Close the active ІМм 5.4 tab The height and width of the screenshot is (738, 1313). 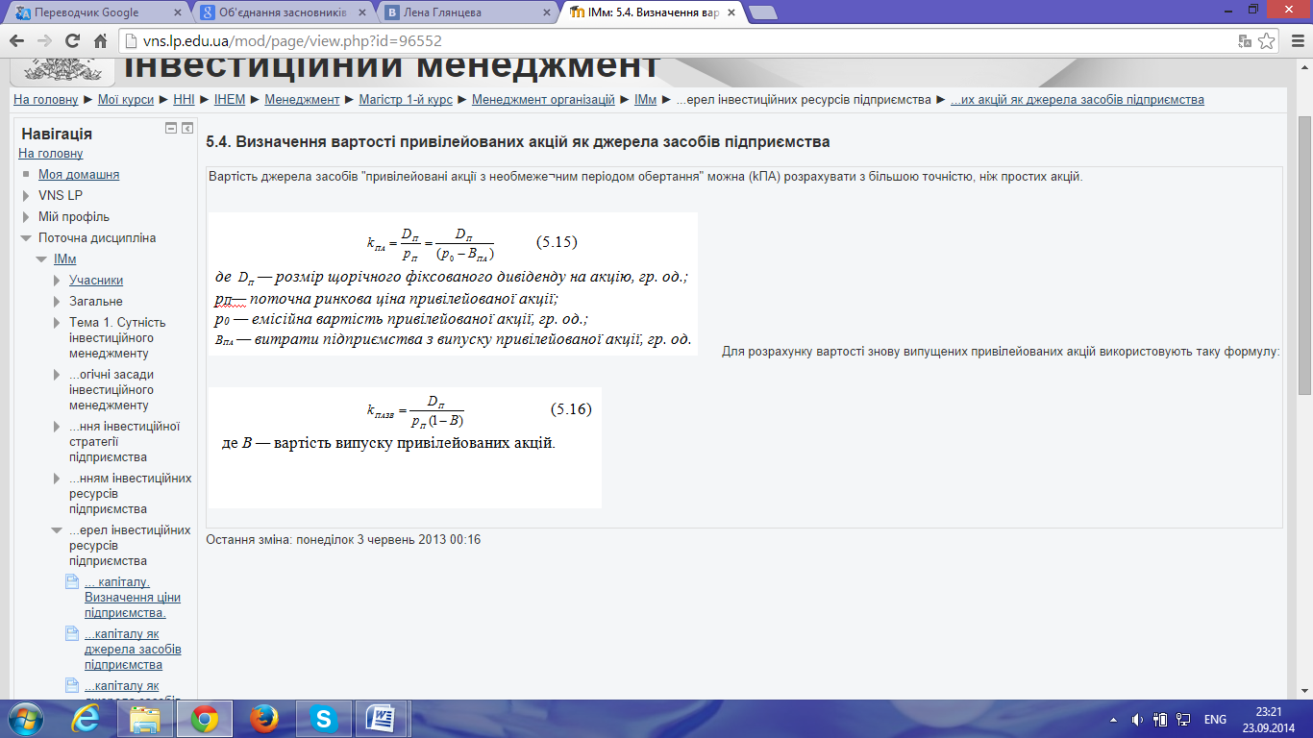pyautogui.click(x=731, y=12)
